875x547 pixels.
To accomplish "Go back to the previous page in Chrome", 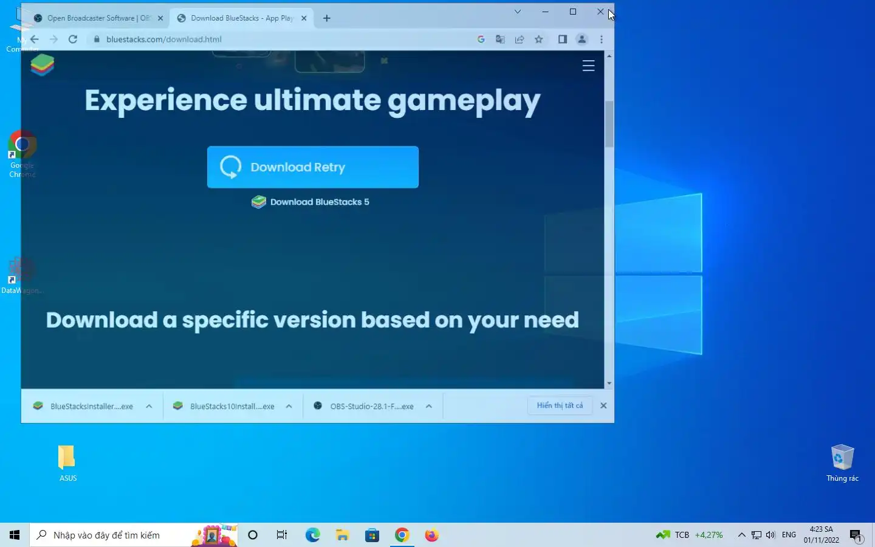I will coord(35,39).
